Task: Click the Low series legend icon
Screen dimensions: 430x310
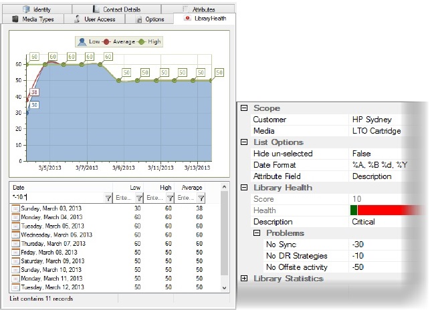Action: [82, 41]
